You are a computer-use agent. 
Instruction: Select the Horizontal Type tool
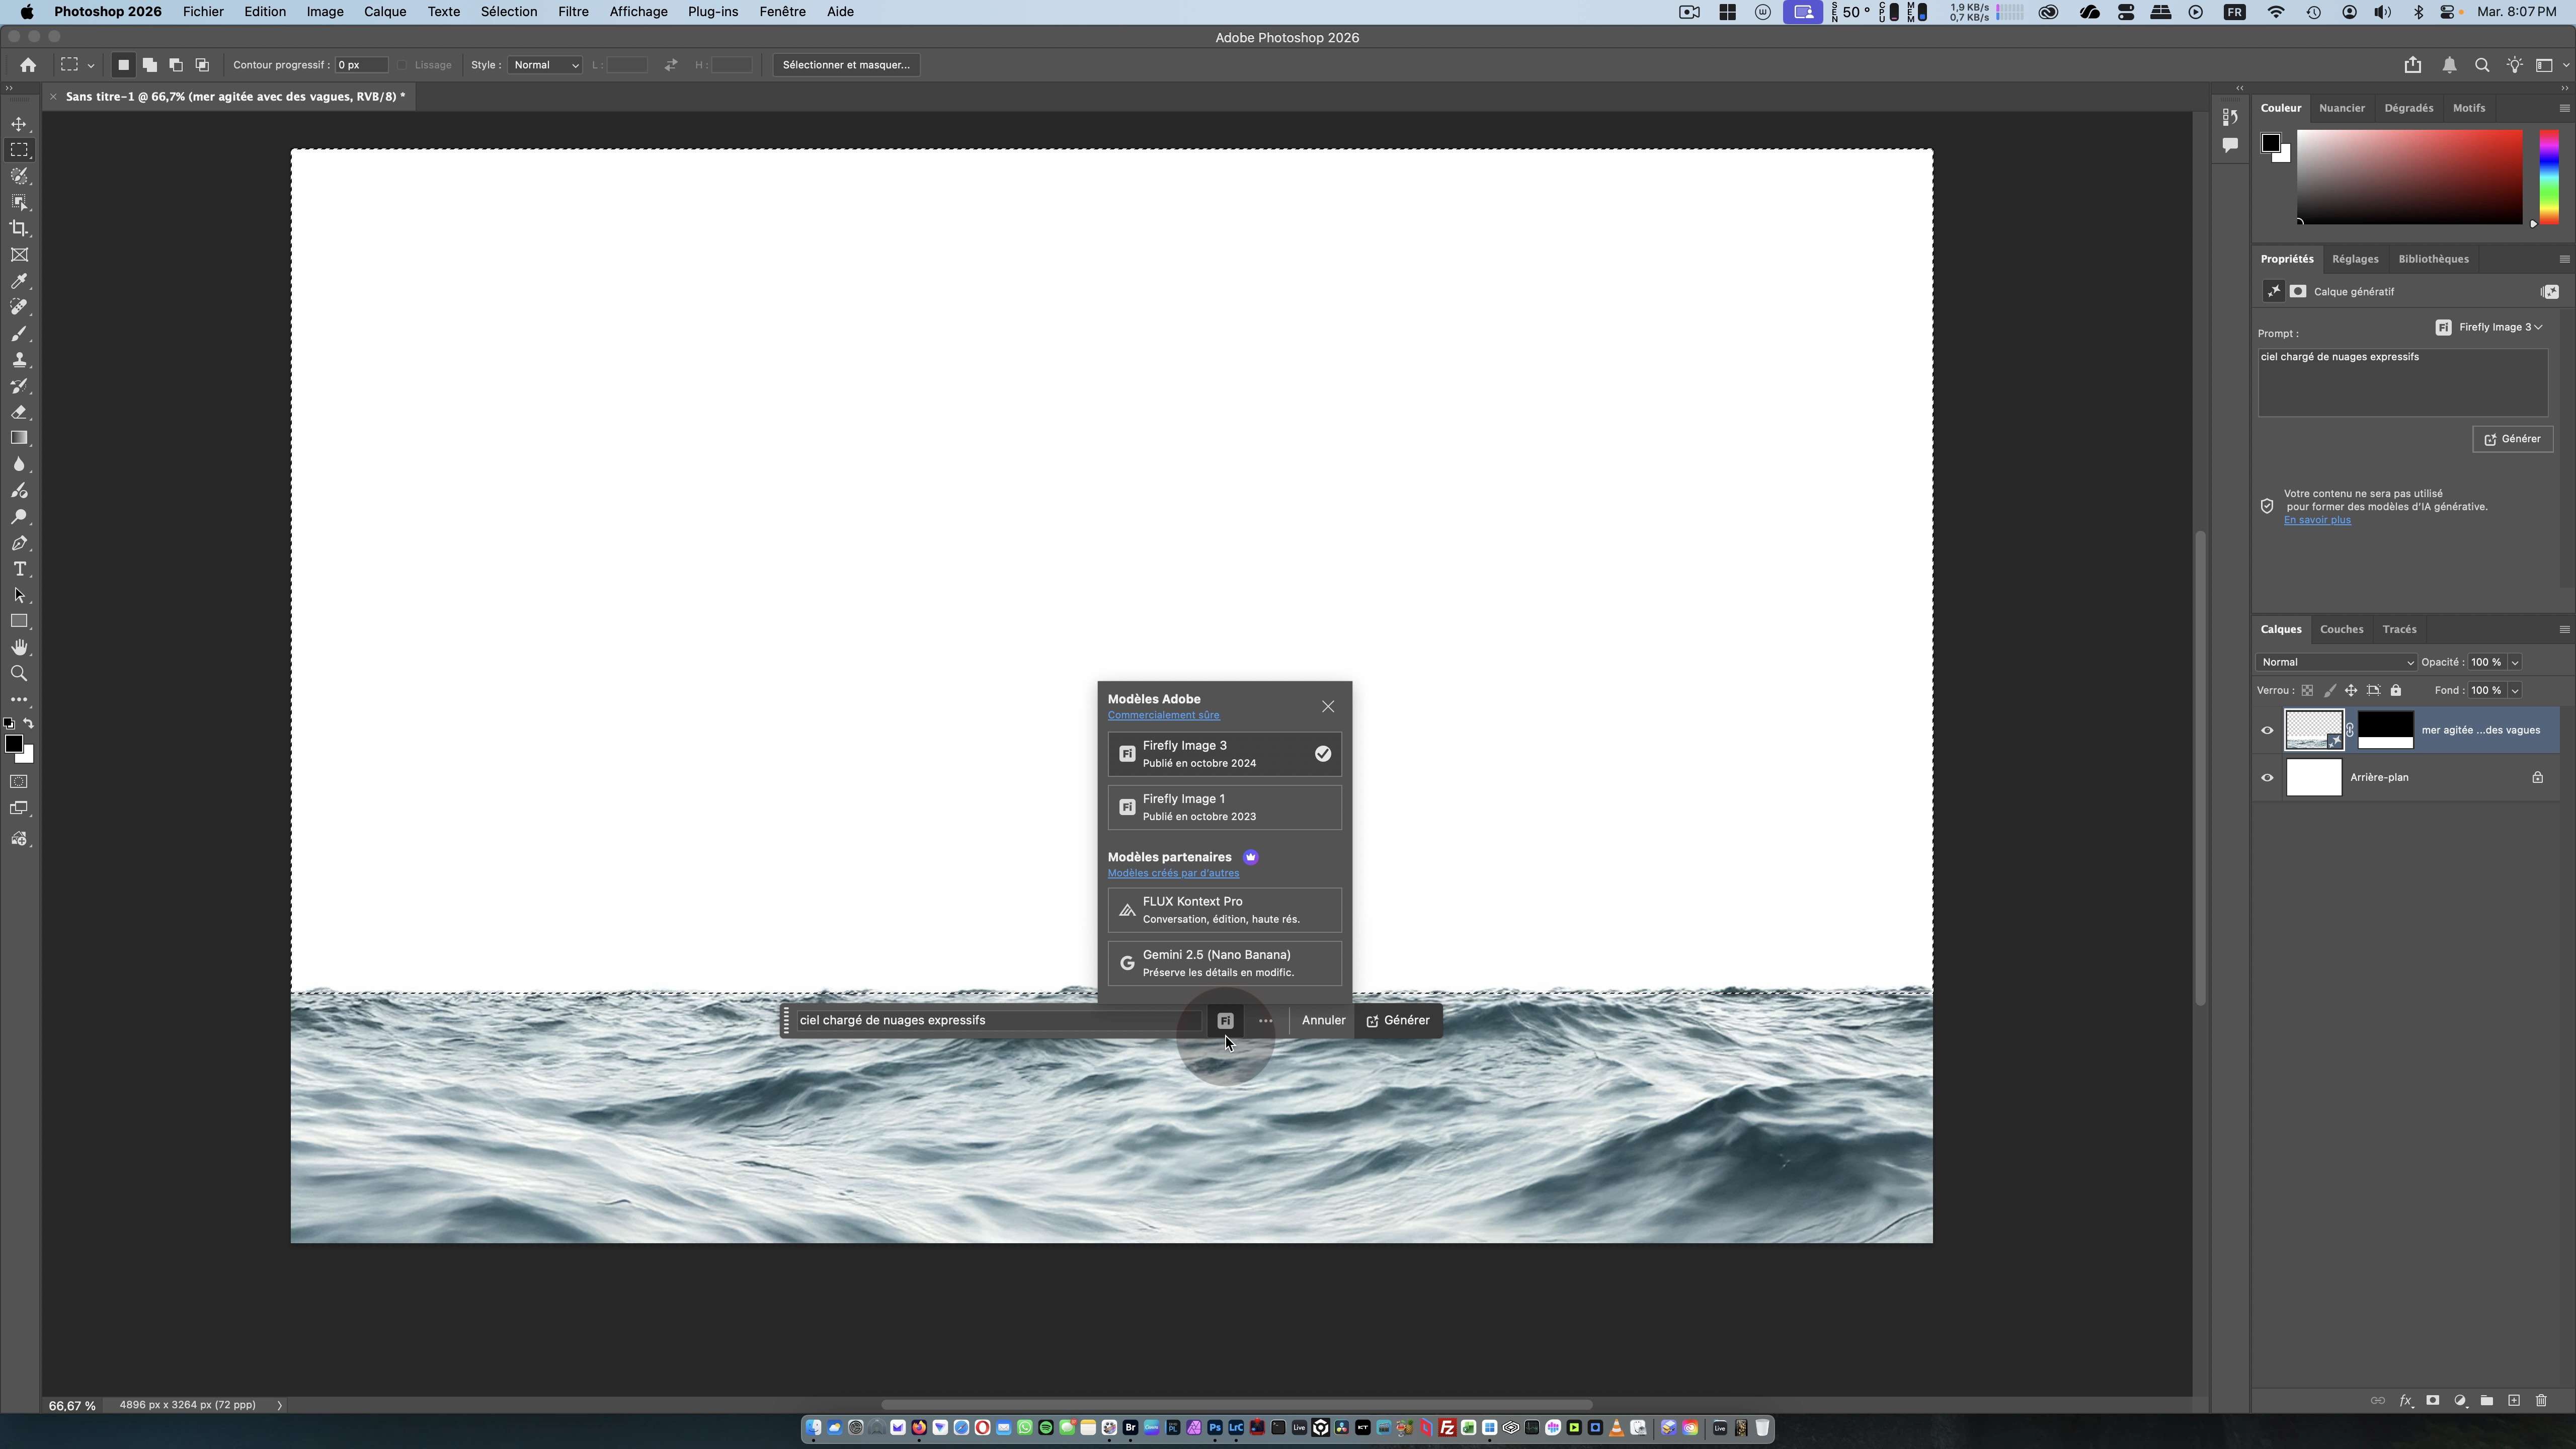pos(19,569)
